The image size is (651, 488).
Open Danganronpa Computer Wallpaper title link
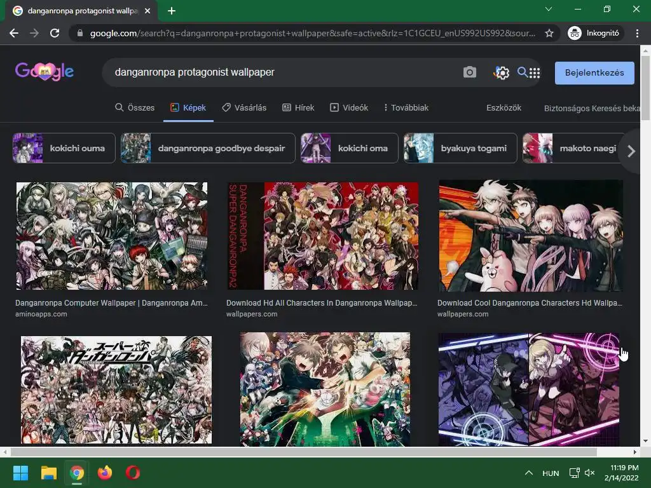(111, 303)
